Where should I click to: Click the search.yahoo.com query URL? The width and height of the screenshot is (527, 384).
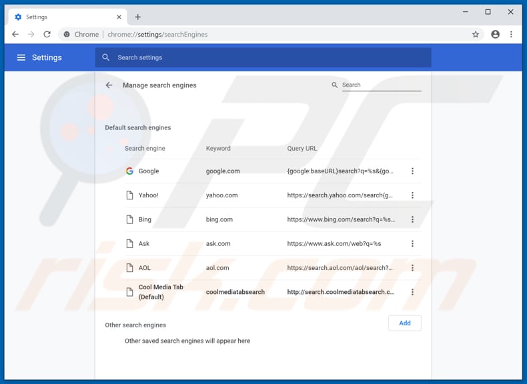tap(340, 195)
